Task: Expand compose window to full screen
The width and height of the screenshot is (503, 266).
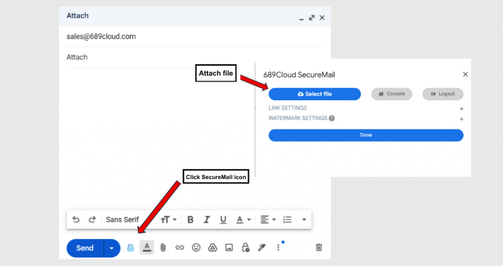Action: click(312, 18)
